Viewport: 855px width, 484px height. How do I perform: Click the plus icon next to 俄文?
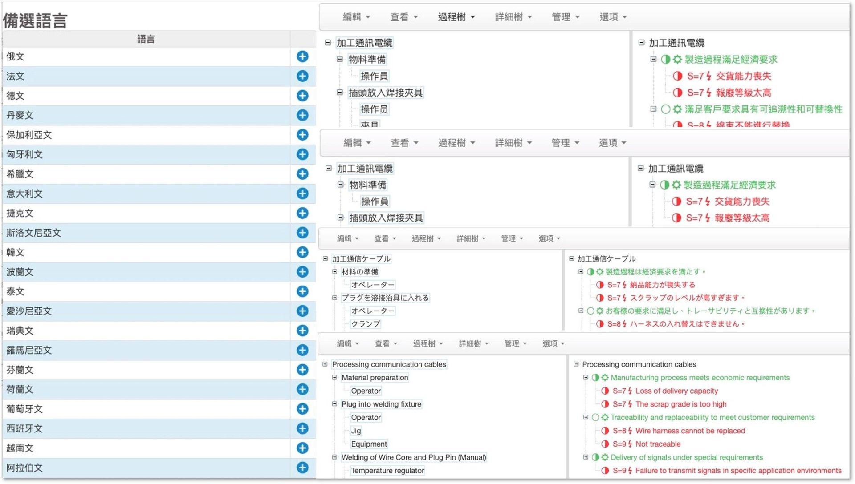coord(302,56)
